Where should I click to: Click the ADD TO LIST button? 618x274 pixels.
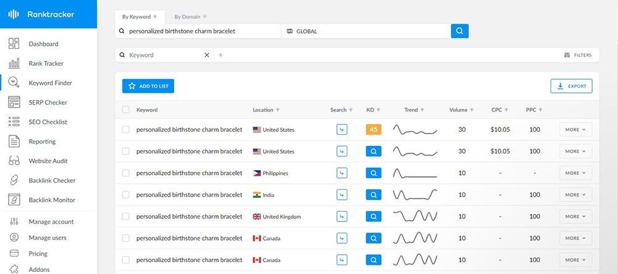point(148,86)
